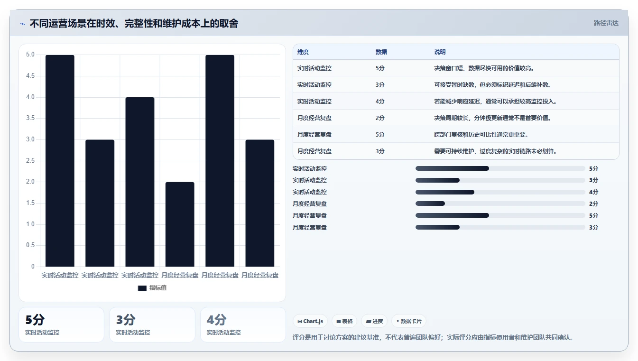Click the 路径雷达 label in the header
The height and width of the screenshot is (361, 638).
pos(606,23)
